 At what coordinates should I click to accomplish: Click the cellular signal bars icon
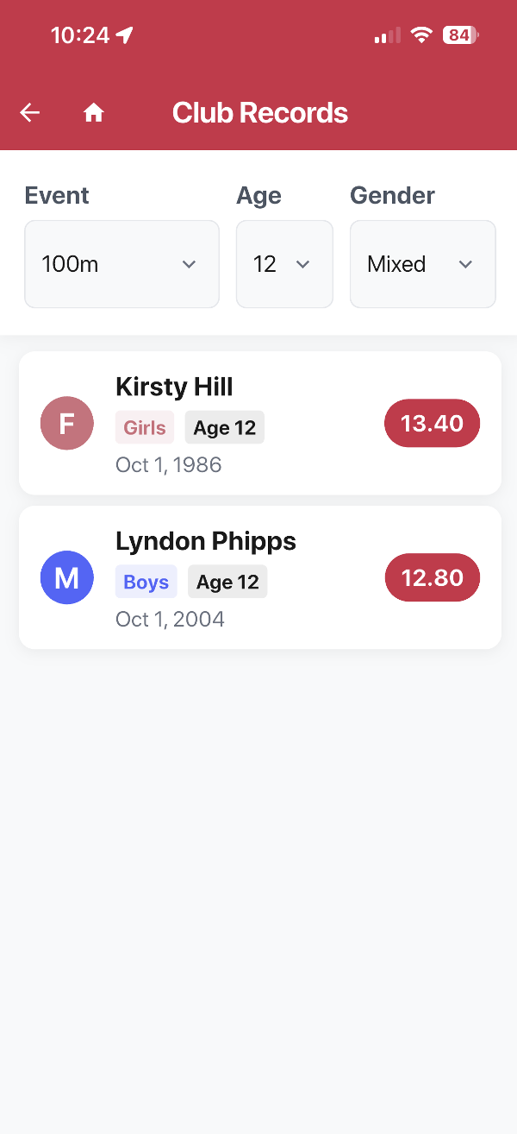pyautogui.click(x=386, y=35)
